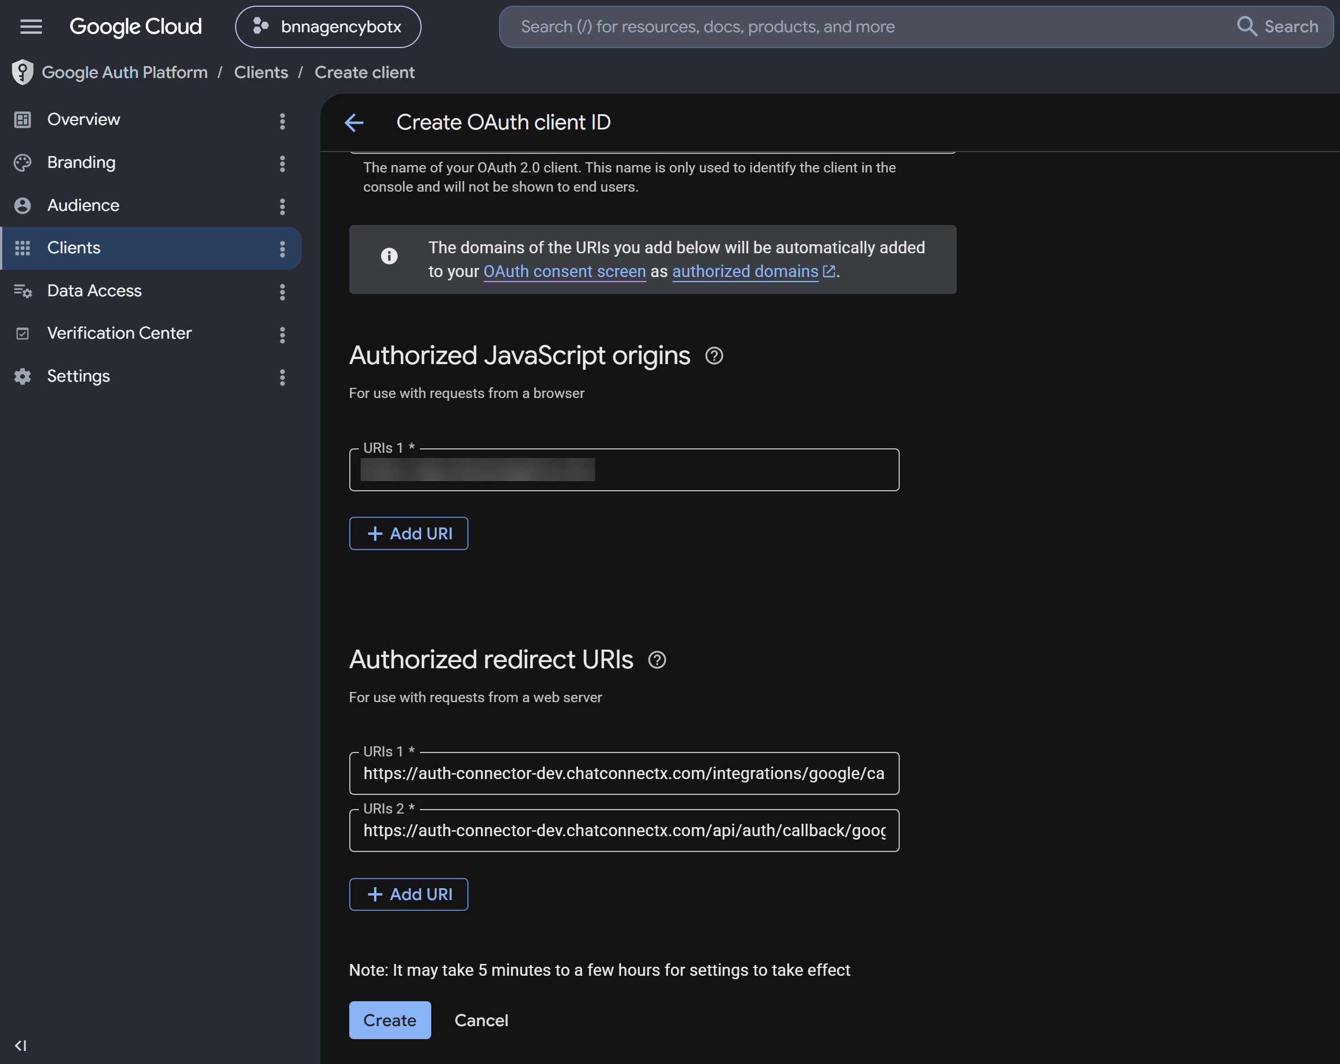The width and height of the screenshot is (1340, 1064).
Task: Open the Settings sidebar item
Action: pos(151,376)
